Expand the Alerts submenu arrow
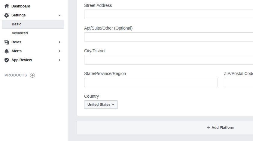This screenshot has width=253, height=141. tap(59, 51)
